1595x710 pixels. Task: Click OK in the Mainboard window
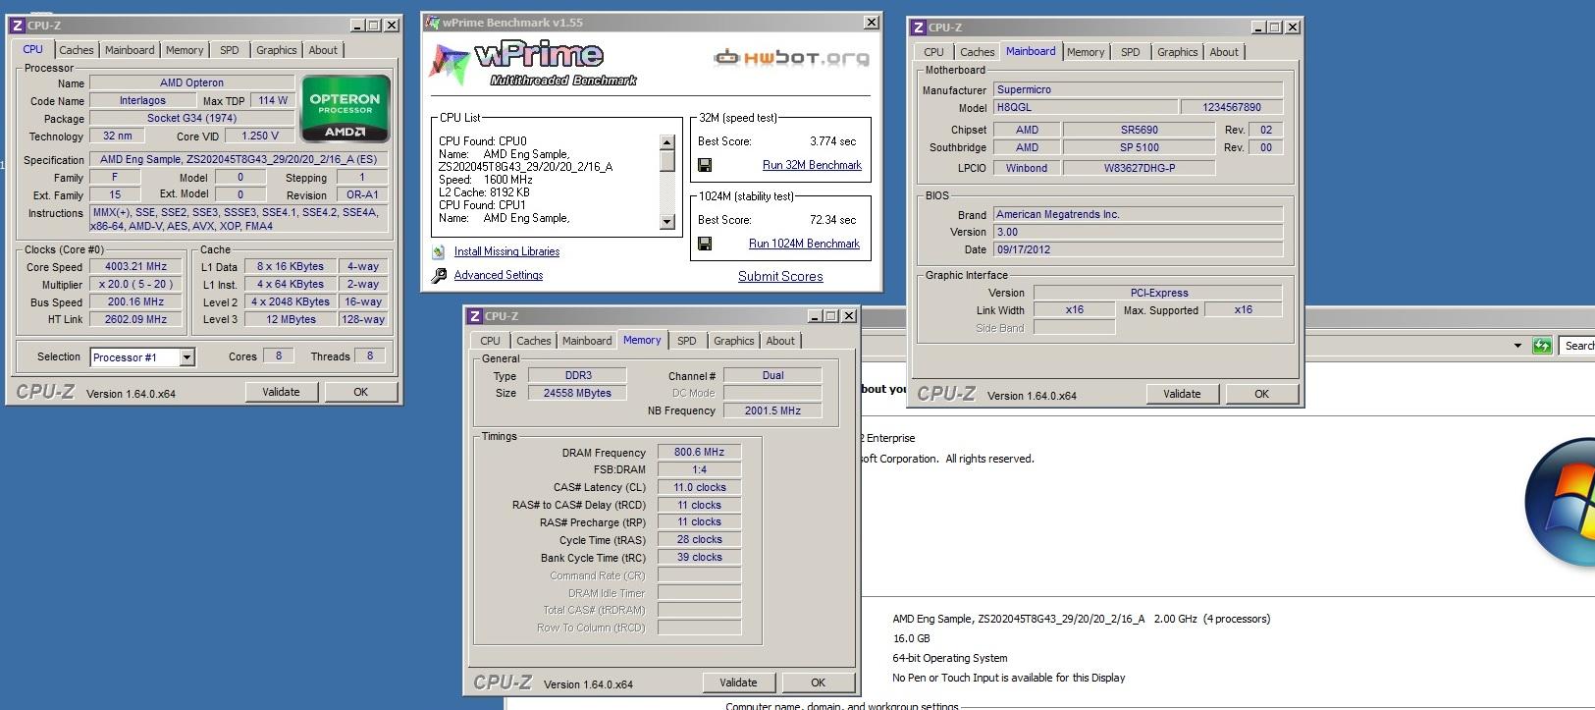coord(1261,394)
